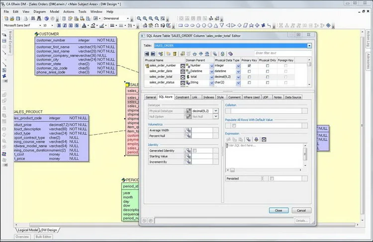Click the Previous table arrow icon in editor
This screenshot has height=242, width=373.
[x=147, y=54]
